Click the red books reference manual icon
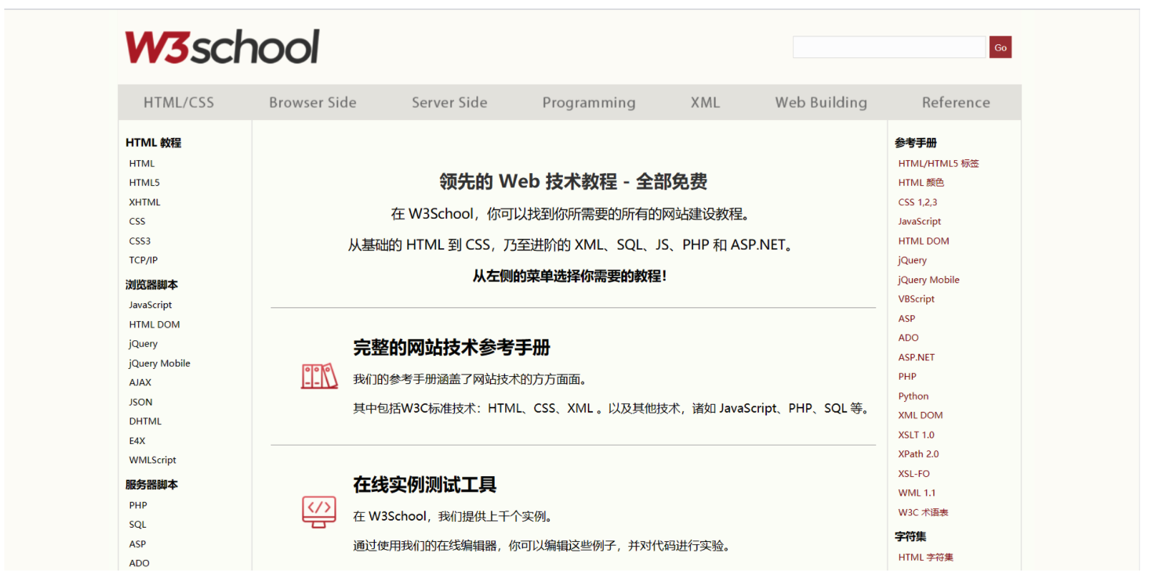The height and width of the screenshot is (572, 1153). (319, 376)
